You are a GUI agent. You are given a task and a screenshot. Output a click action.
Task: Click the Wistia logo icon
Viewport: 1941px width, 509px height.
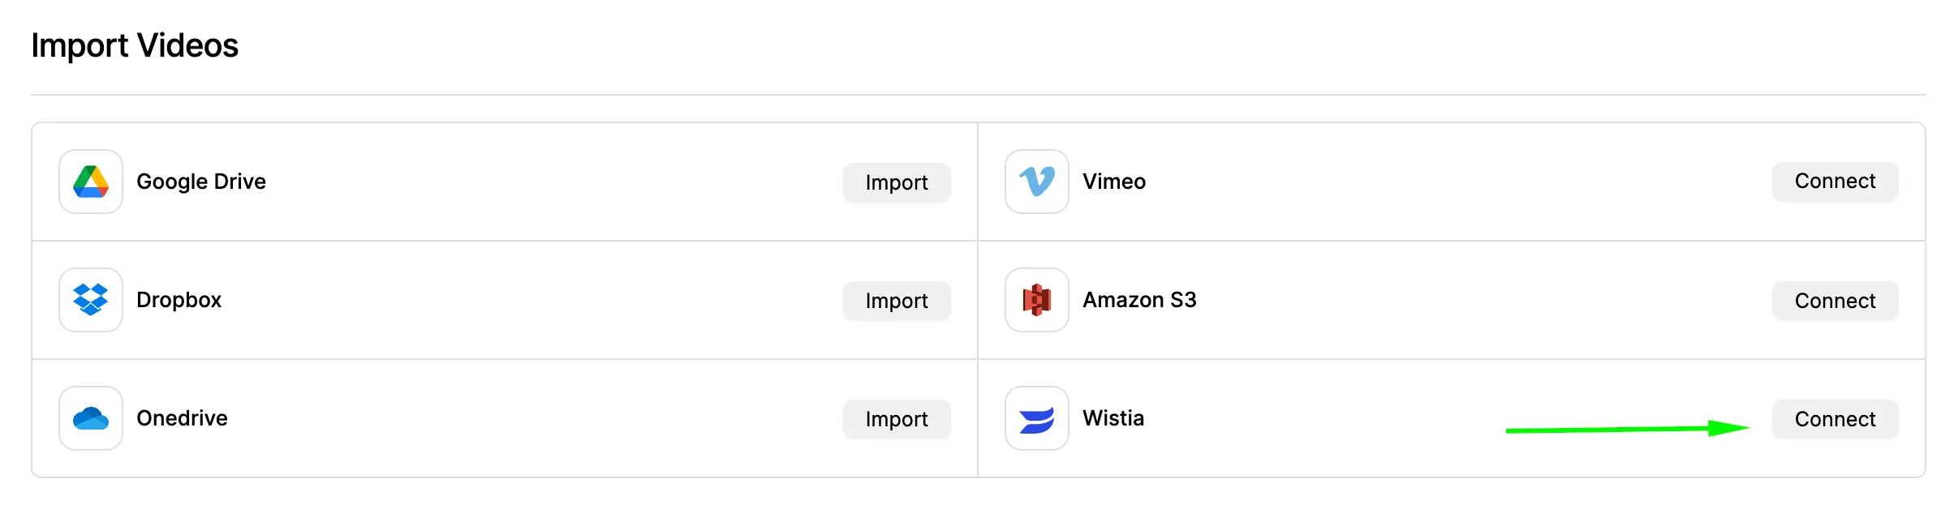(x=1037, y=418)
